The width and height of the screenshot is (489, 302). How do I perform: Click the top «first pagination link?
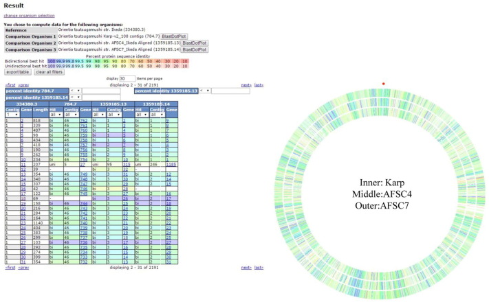tap(10, 84)
